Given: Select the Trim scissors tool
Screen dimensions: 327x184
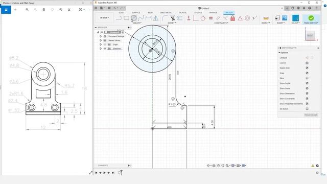Looking at the screenshot, I should (x=173, y=18).
